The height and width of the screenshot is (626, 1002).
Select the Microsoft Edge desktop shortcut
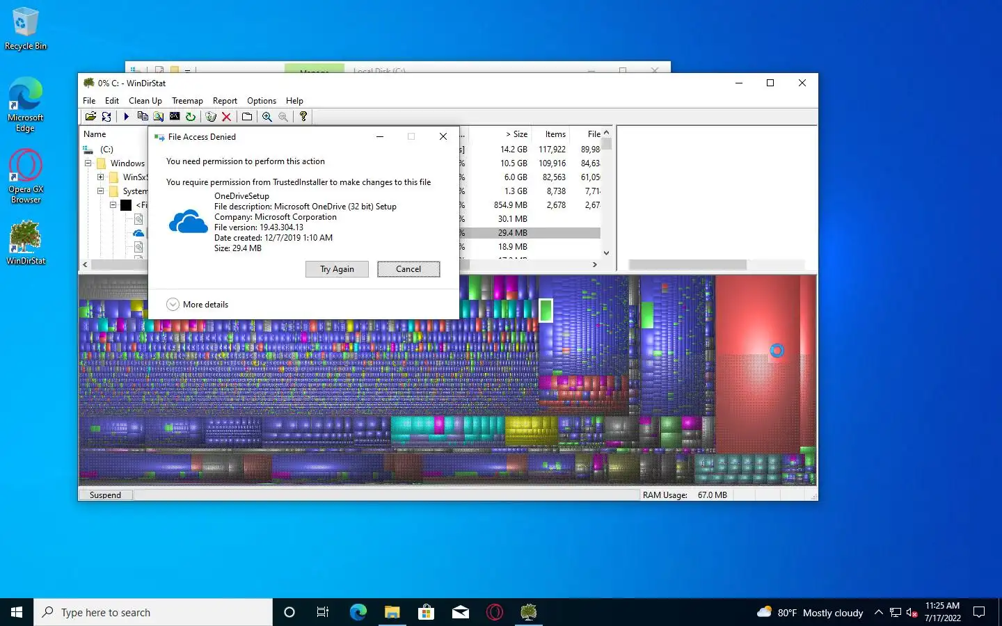[x=26, y=104]
